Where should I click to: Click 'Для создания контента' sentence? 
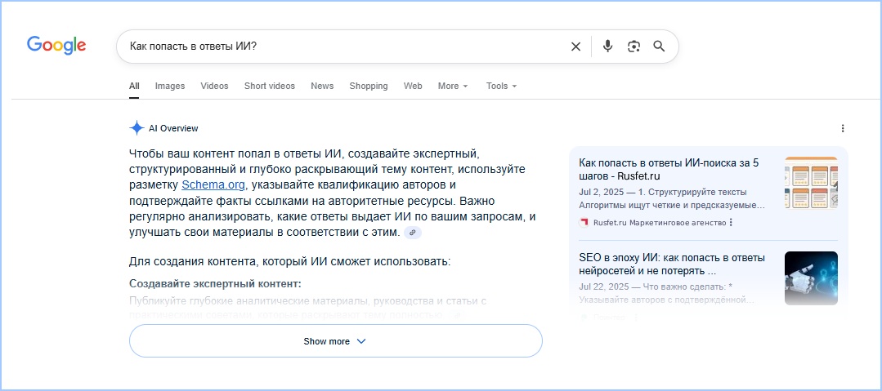pyautogui.click(x=289, y=261)
